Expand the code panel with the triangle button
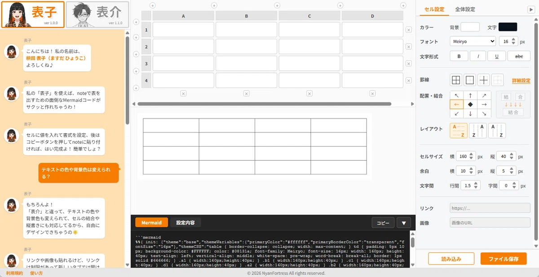 click(x=403, y=223)
